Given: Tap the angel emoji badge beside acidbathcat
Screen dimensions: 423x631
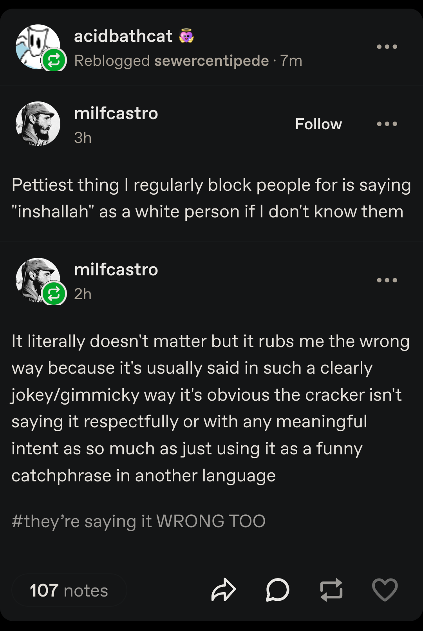Looking at the screenshot, I should [186, 36].
